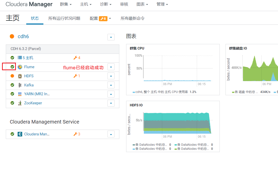Open the HDFS actions dropdown
The height and width of the screenshot is (169, 278).
click(111, 76)
